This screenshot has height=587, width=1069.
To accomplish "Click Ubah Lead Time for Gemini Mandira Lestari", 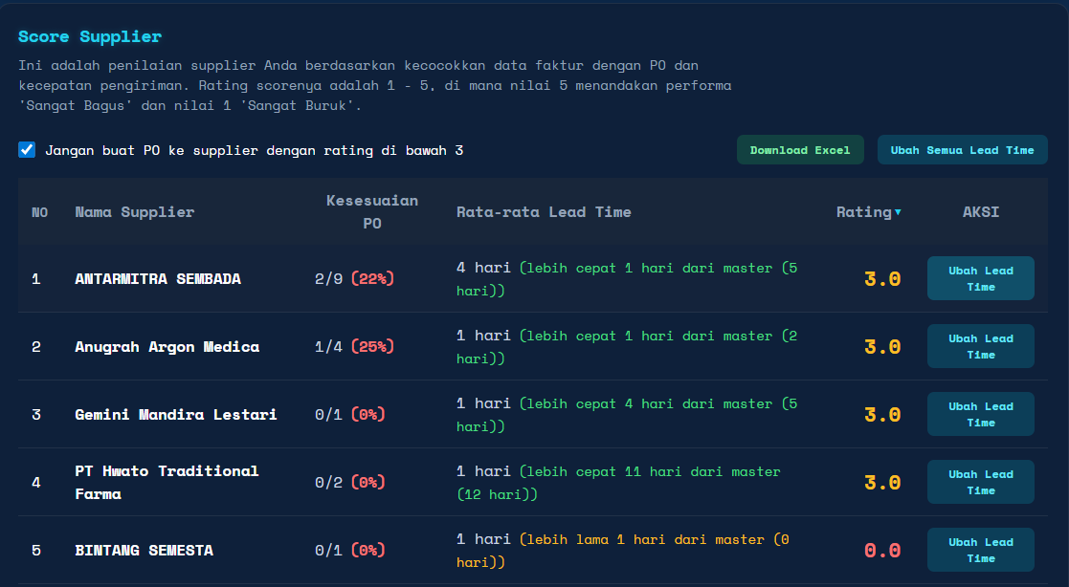I will point(980,414).
